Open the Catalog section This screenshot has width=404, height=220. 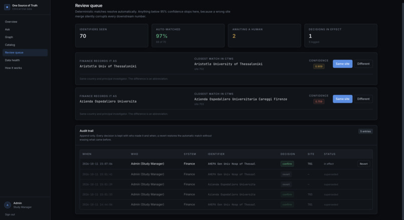click(25, 45)
